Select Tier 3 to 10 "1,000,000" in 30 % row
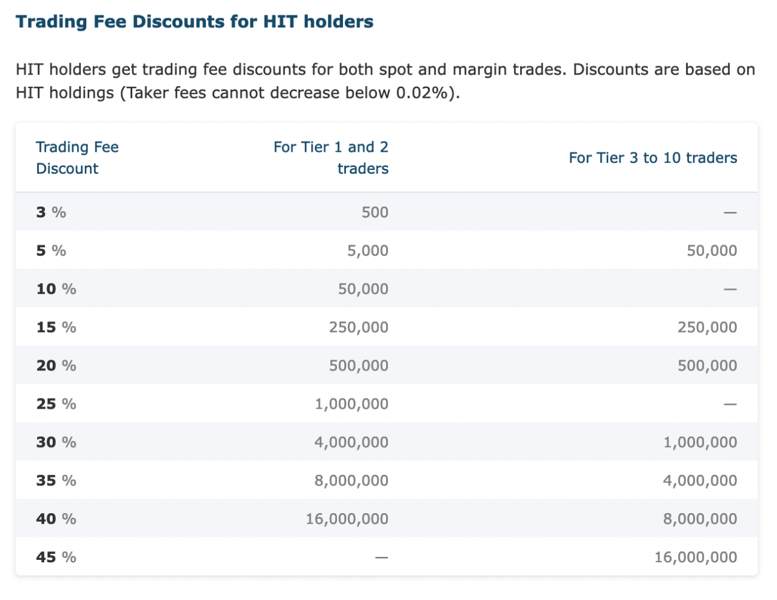Screen dimensions: 777x600 point(700,441)
